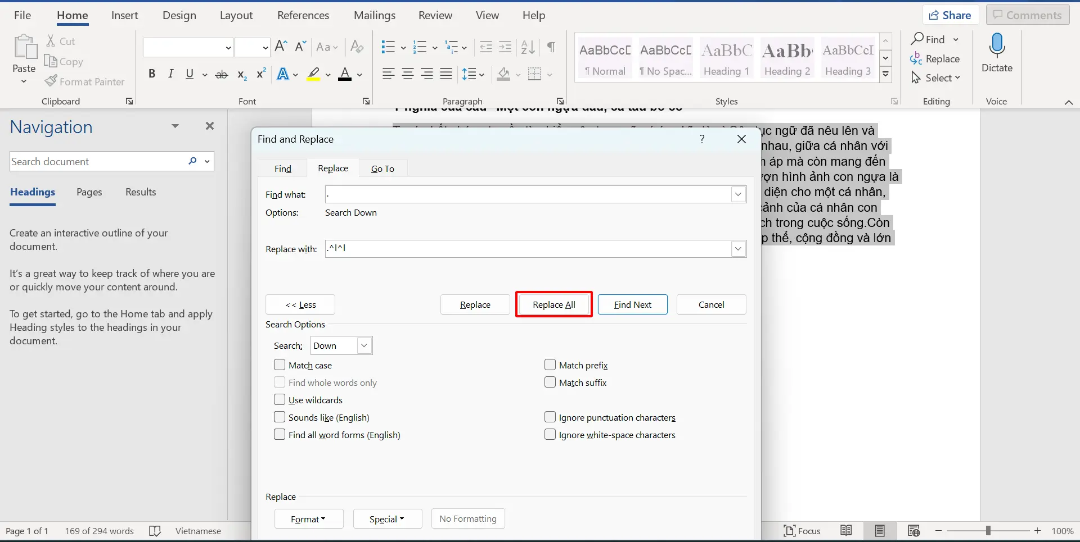
Task: Expand the Styles gallery More arrow
Action: 885,74
